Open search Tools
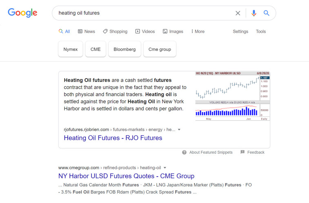 [261, 31]
